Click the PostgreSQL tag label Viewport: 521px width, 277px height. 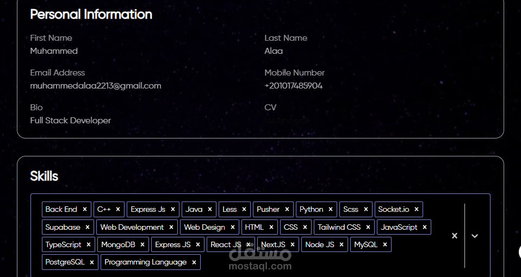tap(65, 262)
